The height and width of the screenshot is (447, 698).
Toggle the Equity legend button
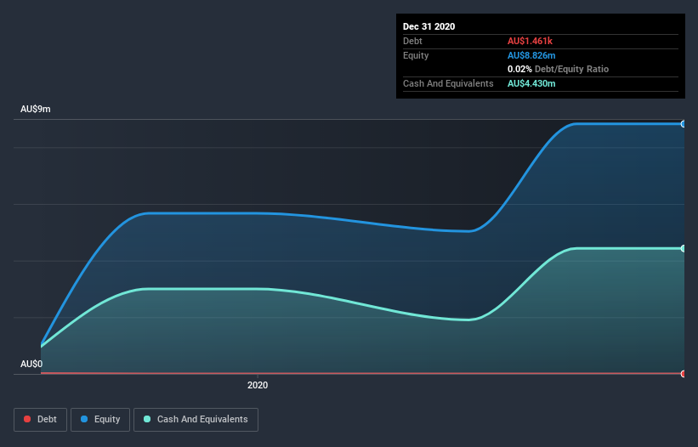(x=100, y=420)
